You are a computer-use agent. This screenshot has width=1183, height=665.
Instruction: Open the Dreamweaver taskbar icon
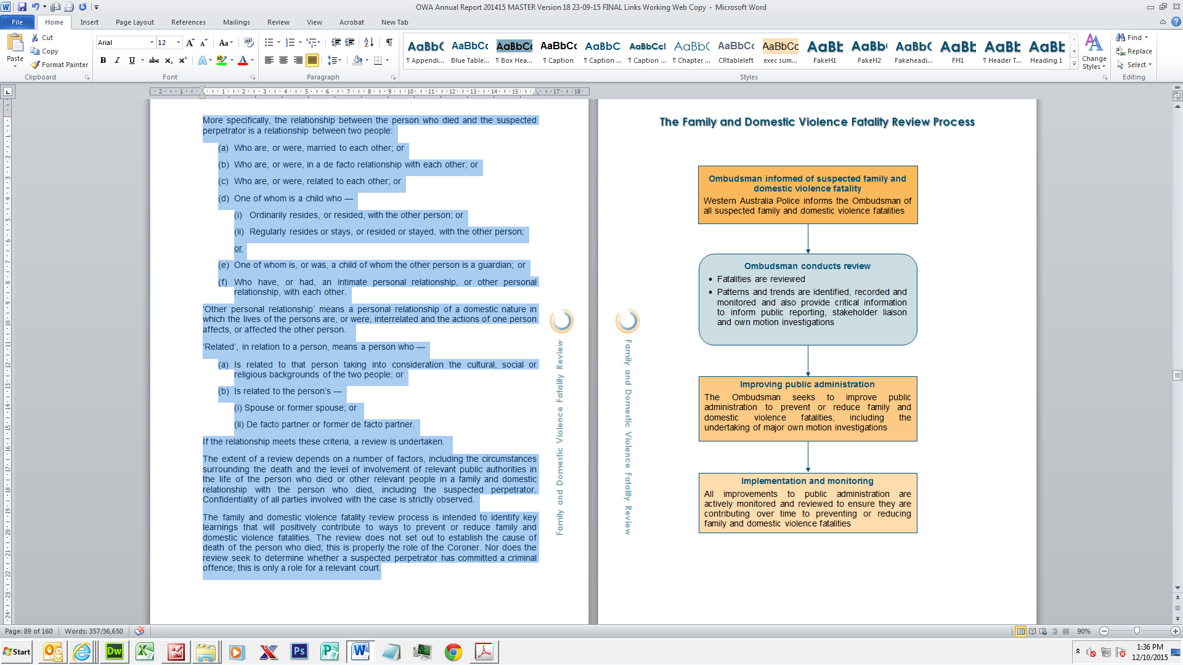click(115, 651)
